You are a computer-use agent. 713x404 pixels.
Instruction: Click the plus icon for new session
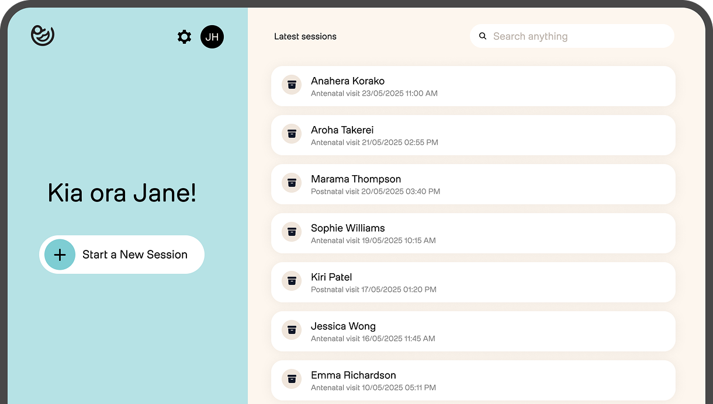click(x=60, y=255)
